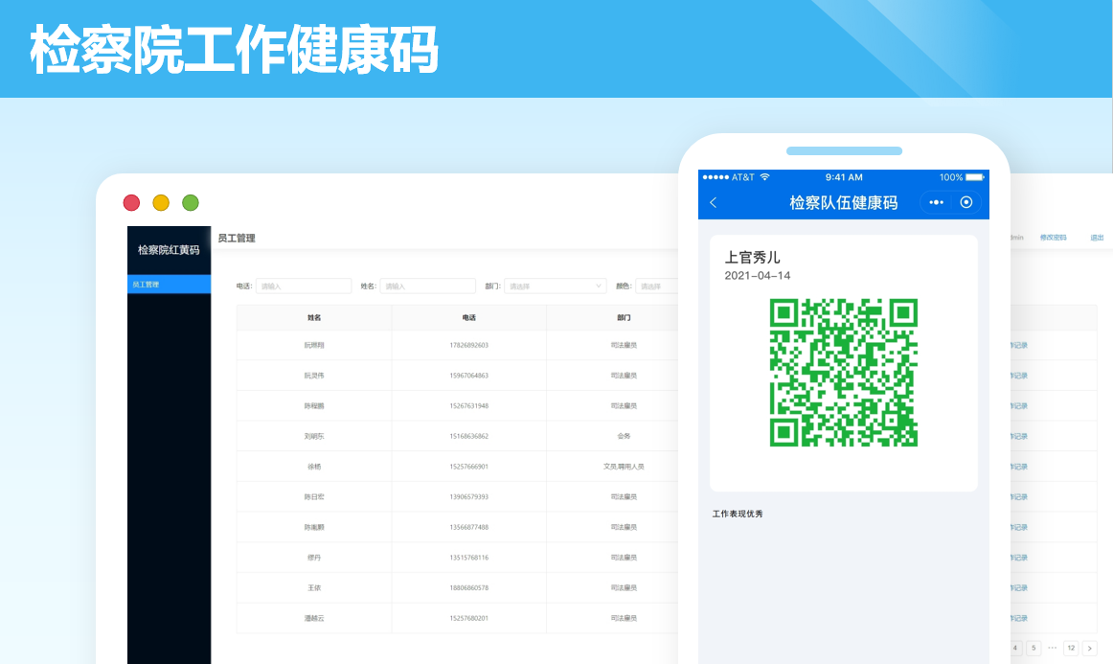Click the 退出 logout link

(x=1097, y=238)
